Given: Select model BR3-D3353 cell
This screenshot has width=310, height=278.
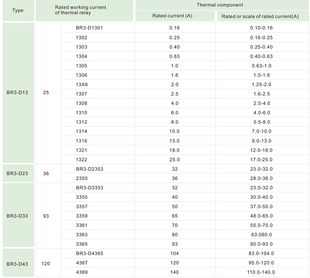Looking at the screenshot, I should (97, 188).
